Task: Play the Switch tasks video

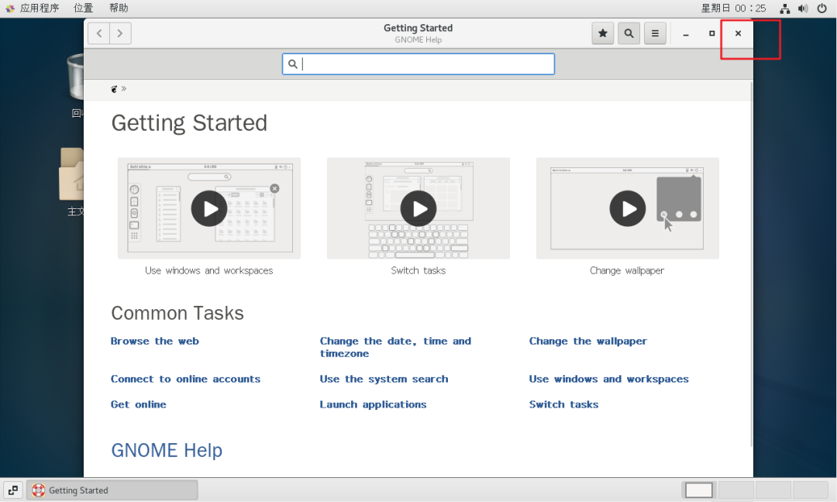Action: [418, 208]
